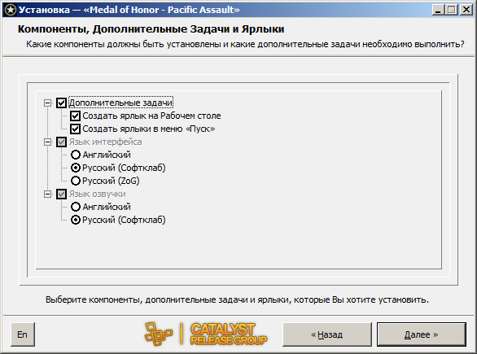Switch installer language with En button

coord(23,334)
